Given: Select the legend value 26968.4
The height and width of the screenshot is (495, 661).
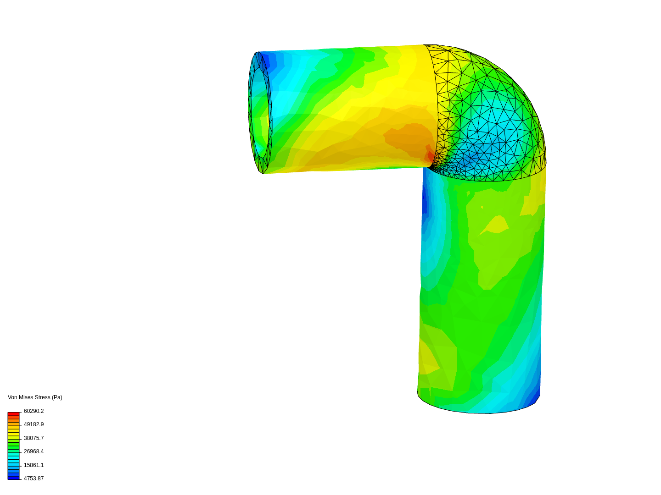Looking at the screenshot, I should (34, 451).
